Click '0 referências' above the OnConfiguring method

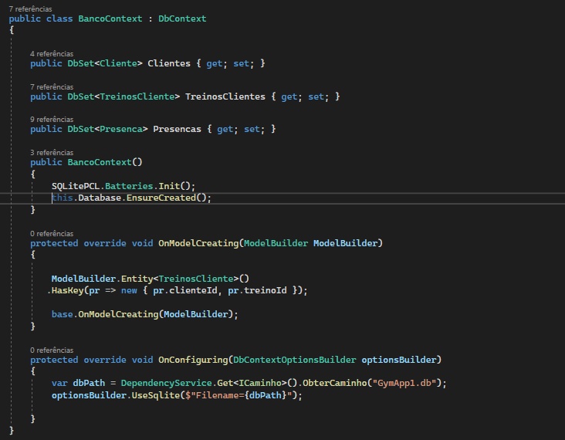[x=52, y=350]
